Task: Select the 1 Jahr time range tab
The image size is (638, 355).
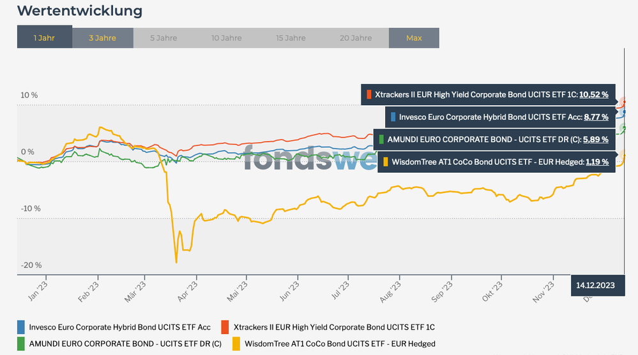Action: (45, 38)
